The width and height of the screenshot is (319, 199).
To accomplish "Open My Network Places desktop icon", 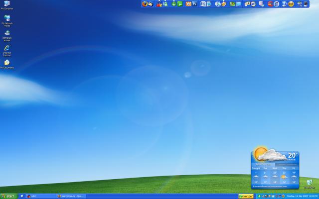I will (x=7, y=21).
